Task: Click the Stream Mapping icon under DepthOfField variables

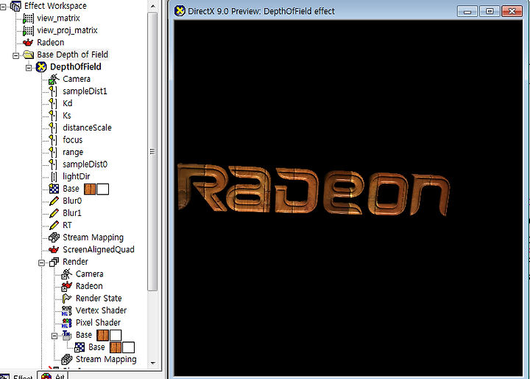Action: (54, 237)
